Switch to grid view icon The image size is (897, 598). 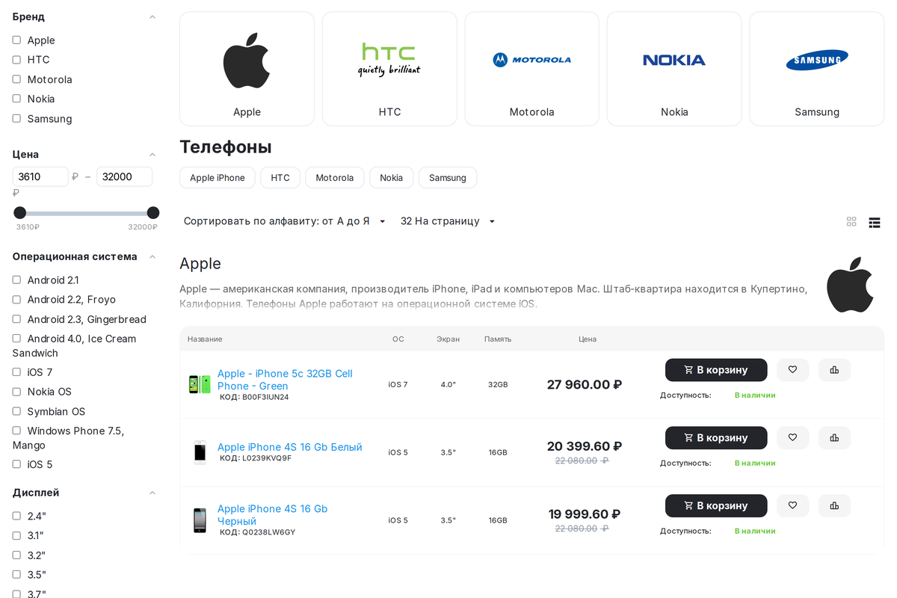point(851,222)
